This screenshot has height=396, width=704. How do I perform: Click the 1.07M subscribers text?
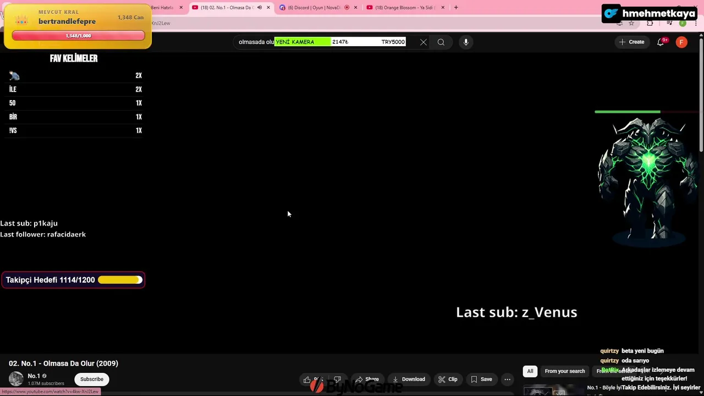(46, 383)
